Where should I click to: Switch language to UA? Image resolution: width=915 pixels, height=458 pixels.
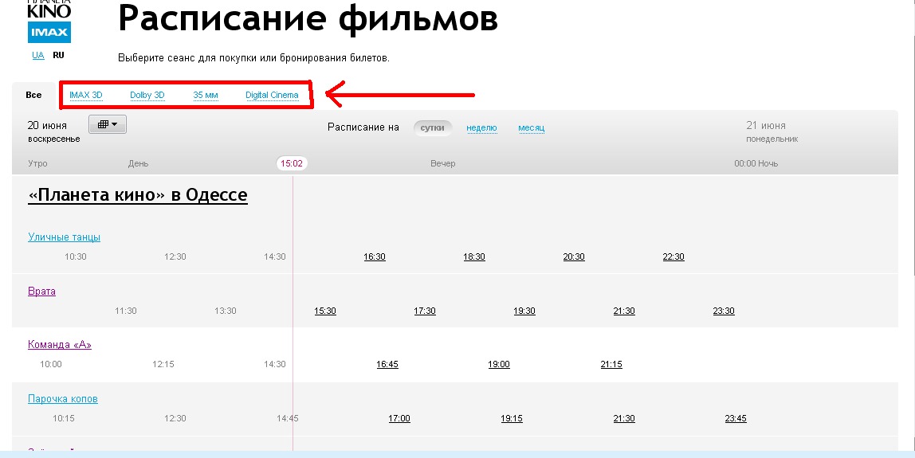(x=38, y=56)
